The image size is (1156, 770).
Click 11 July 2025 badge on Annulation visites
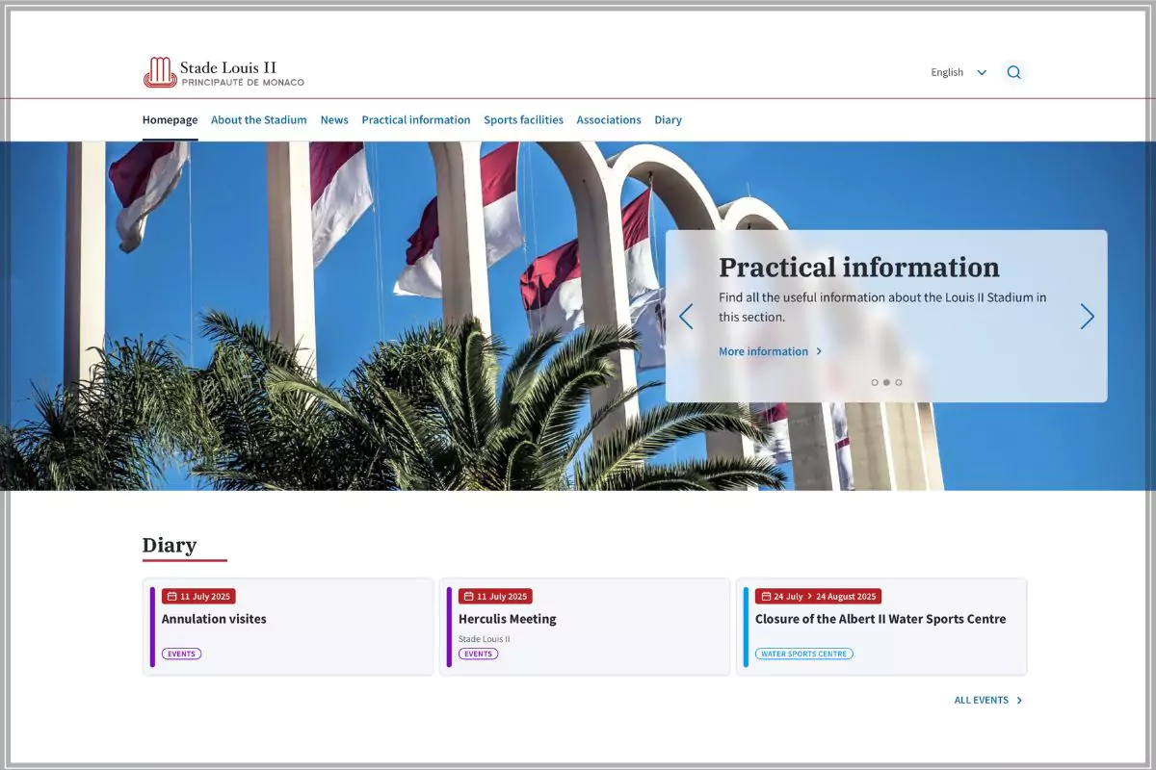[198, 597]
